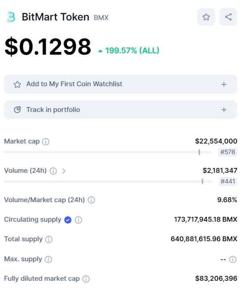Viewport: 243px width, 291px height.
Task: Click the Market cap info icon
Action: point(46,142)
